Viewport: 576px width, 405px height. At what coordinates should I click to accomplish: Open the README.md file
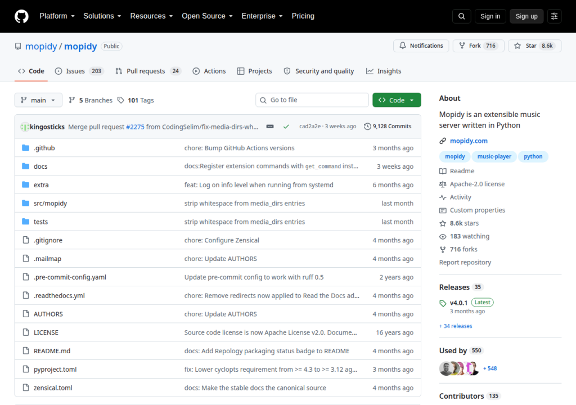click(52, 350)
